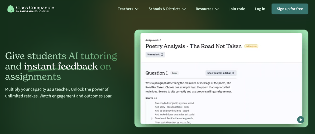Click the Source 1.1 label

click(x=151, y=98)
